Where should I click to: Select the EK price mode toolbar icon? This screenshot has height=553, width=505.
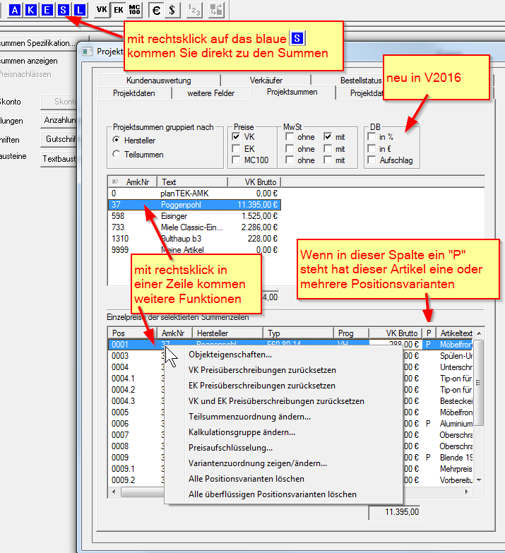click(x=119, y=10)
